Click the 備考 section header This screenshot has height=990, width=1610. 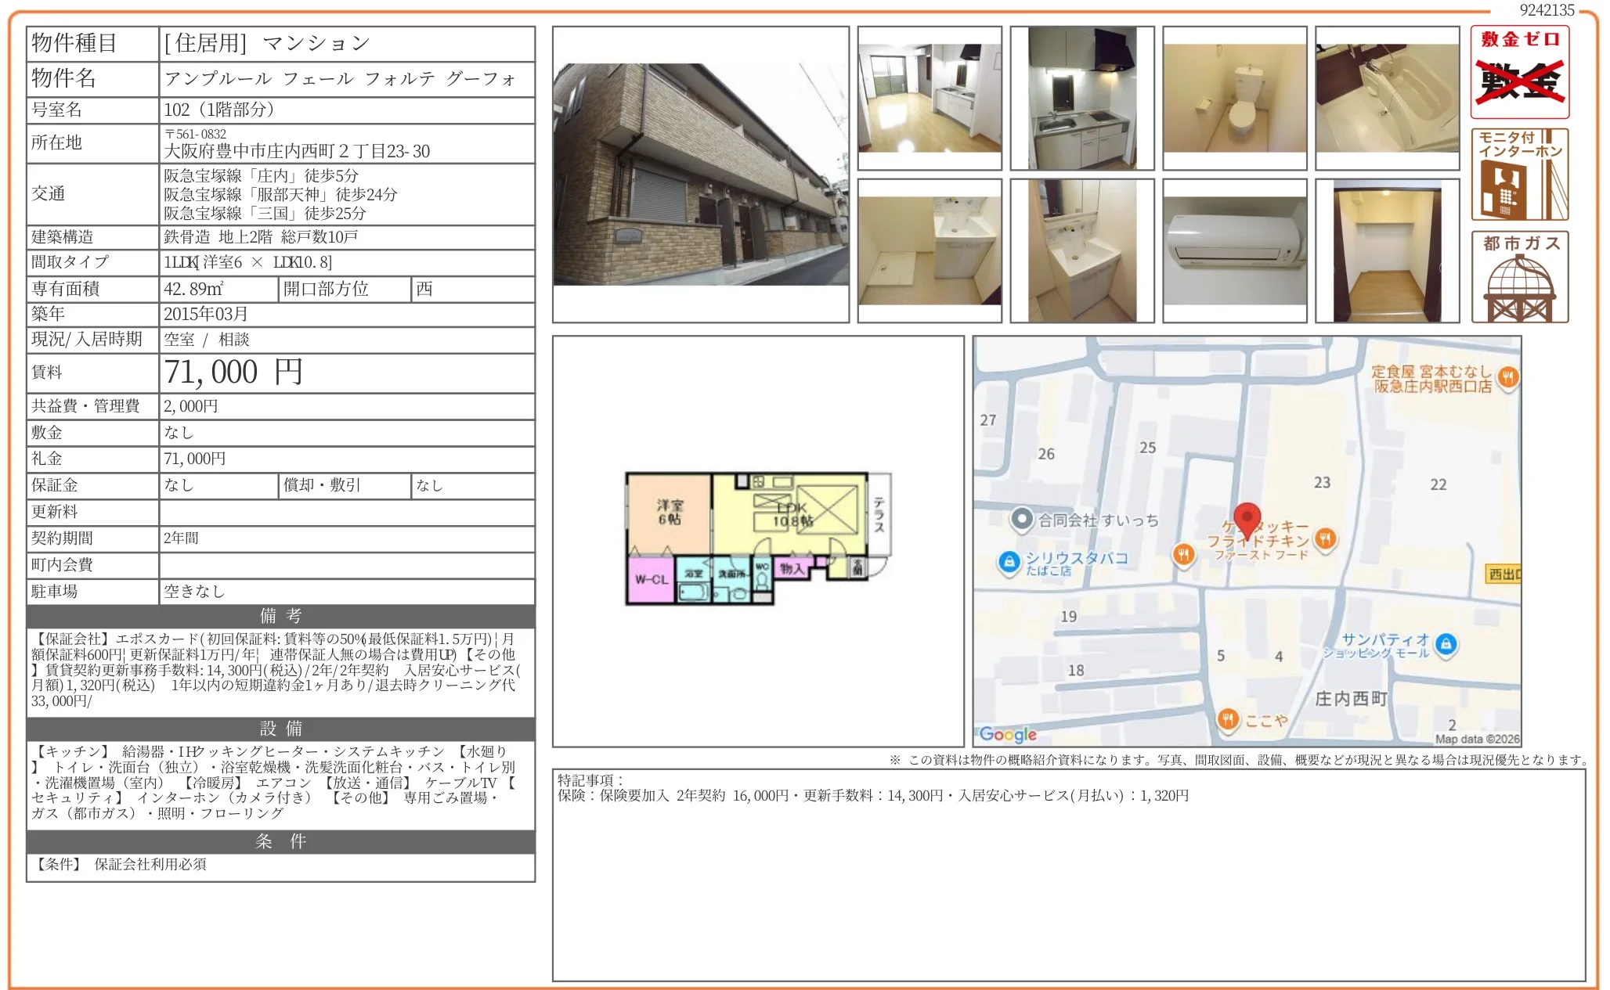[280, 616]
